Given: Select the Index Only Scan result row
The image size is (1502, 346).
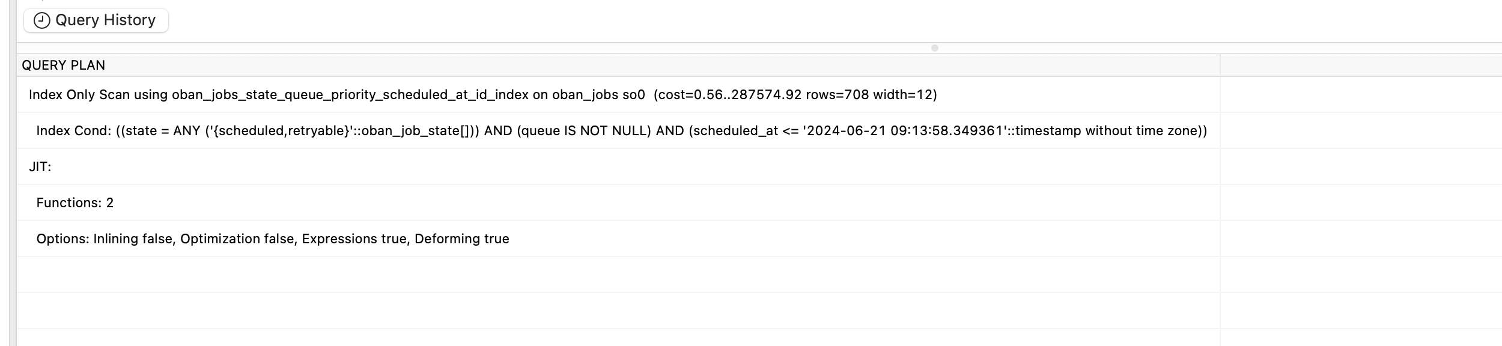Looking at the screenshot, I should pos(618,94).
